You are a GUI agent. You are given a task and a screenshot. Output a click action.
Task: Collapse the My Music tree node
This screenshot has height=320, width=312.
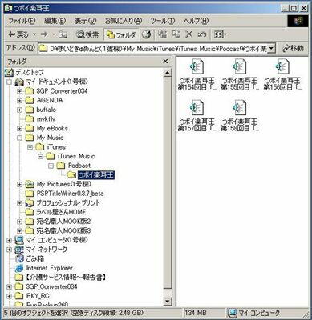(19, 138)
